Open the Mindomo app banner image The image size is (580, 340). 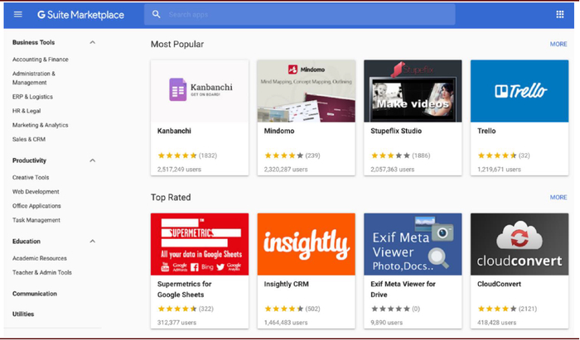(307, 91)
